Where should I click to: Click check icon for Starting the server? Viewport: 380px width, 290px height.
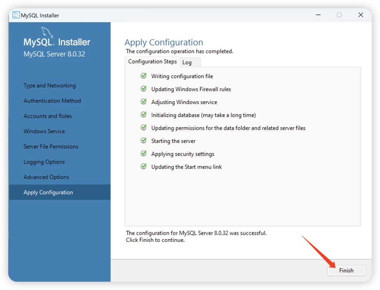144,141
